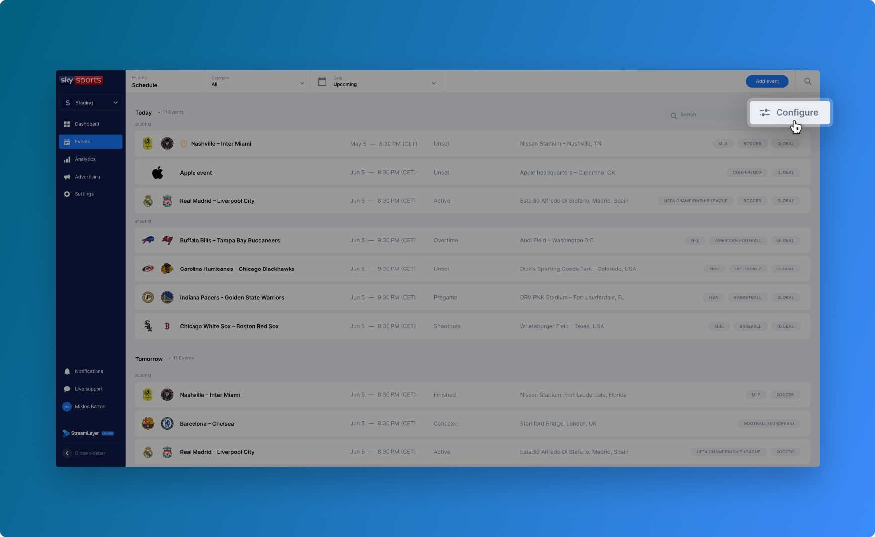Image resolution: width=875 pixels, height=537 pixels.
Task: Click the Sky Sports logo
Action: click(x=81, y=80)
